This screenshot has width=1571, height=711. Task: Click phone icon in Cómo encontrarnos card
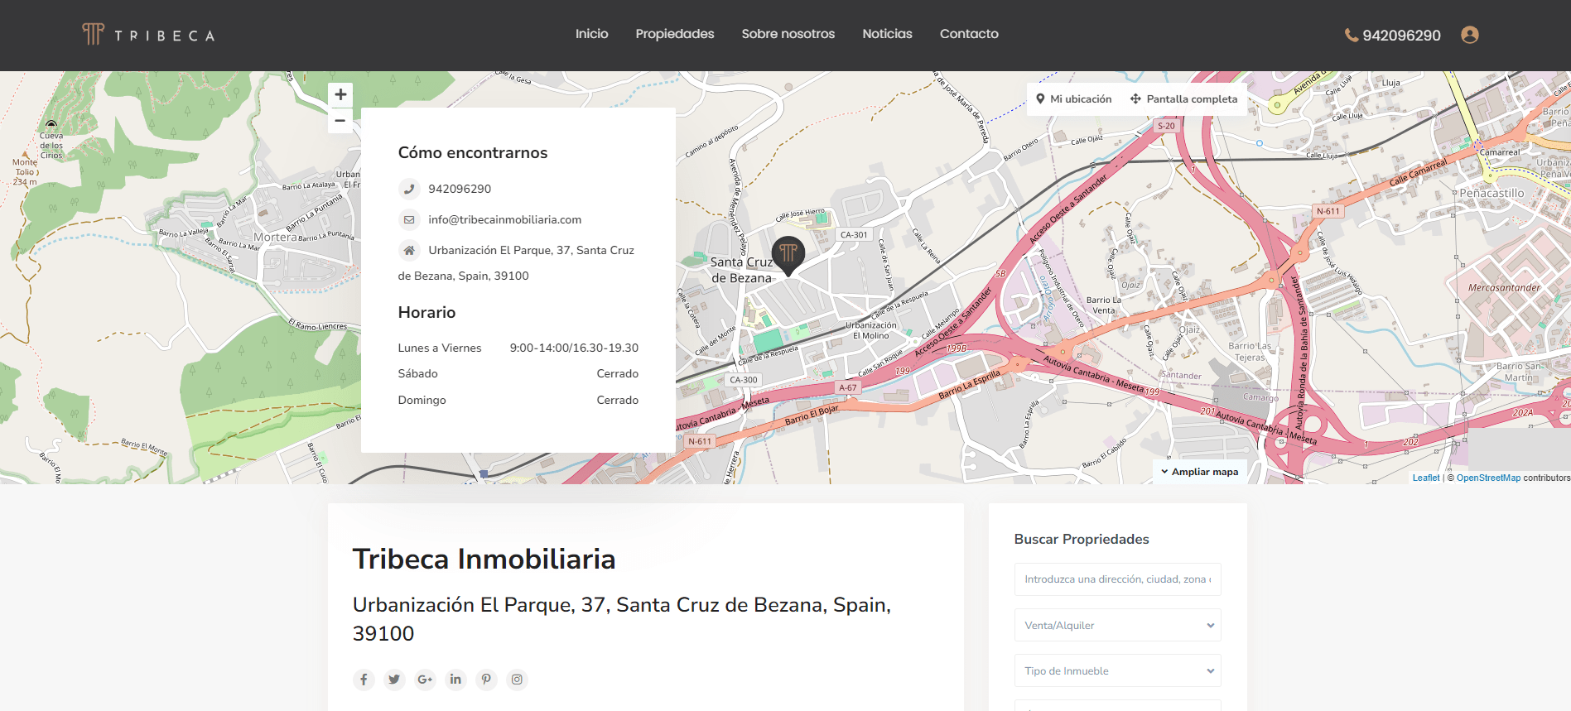(409, 189)
